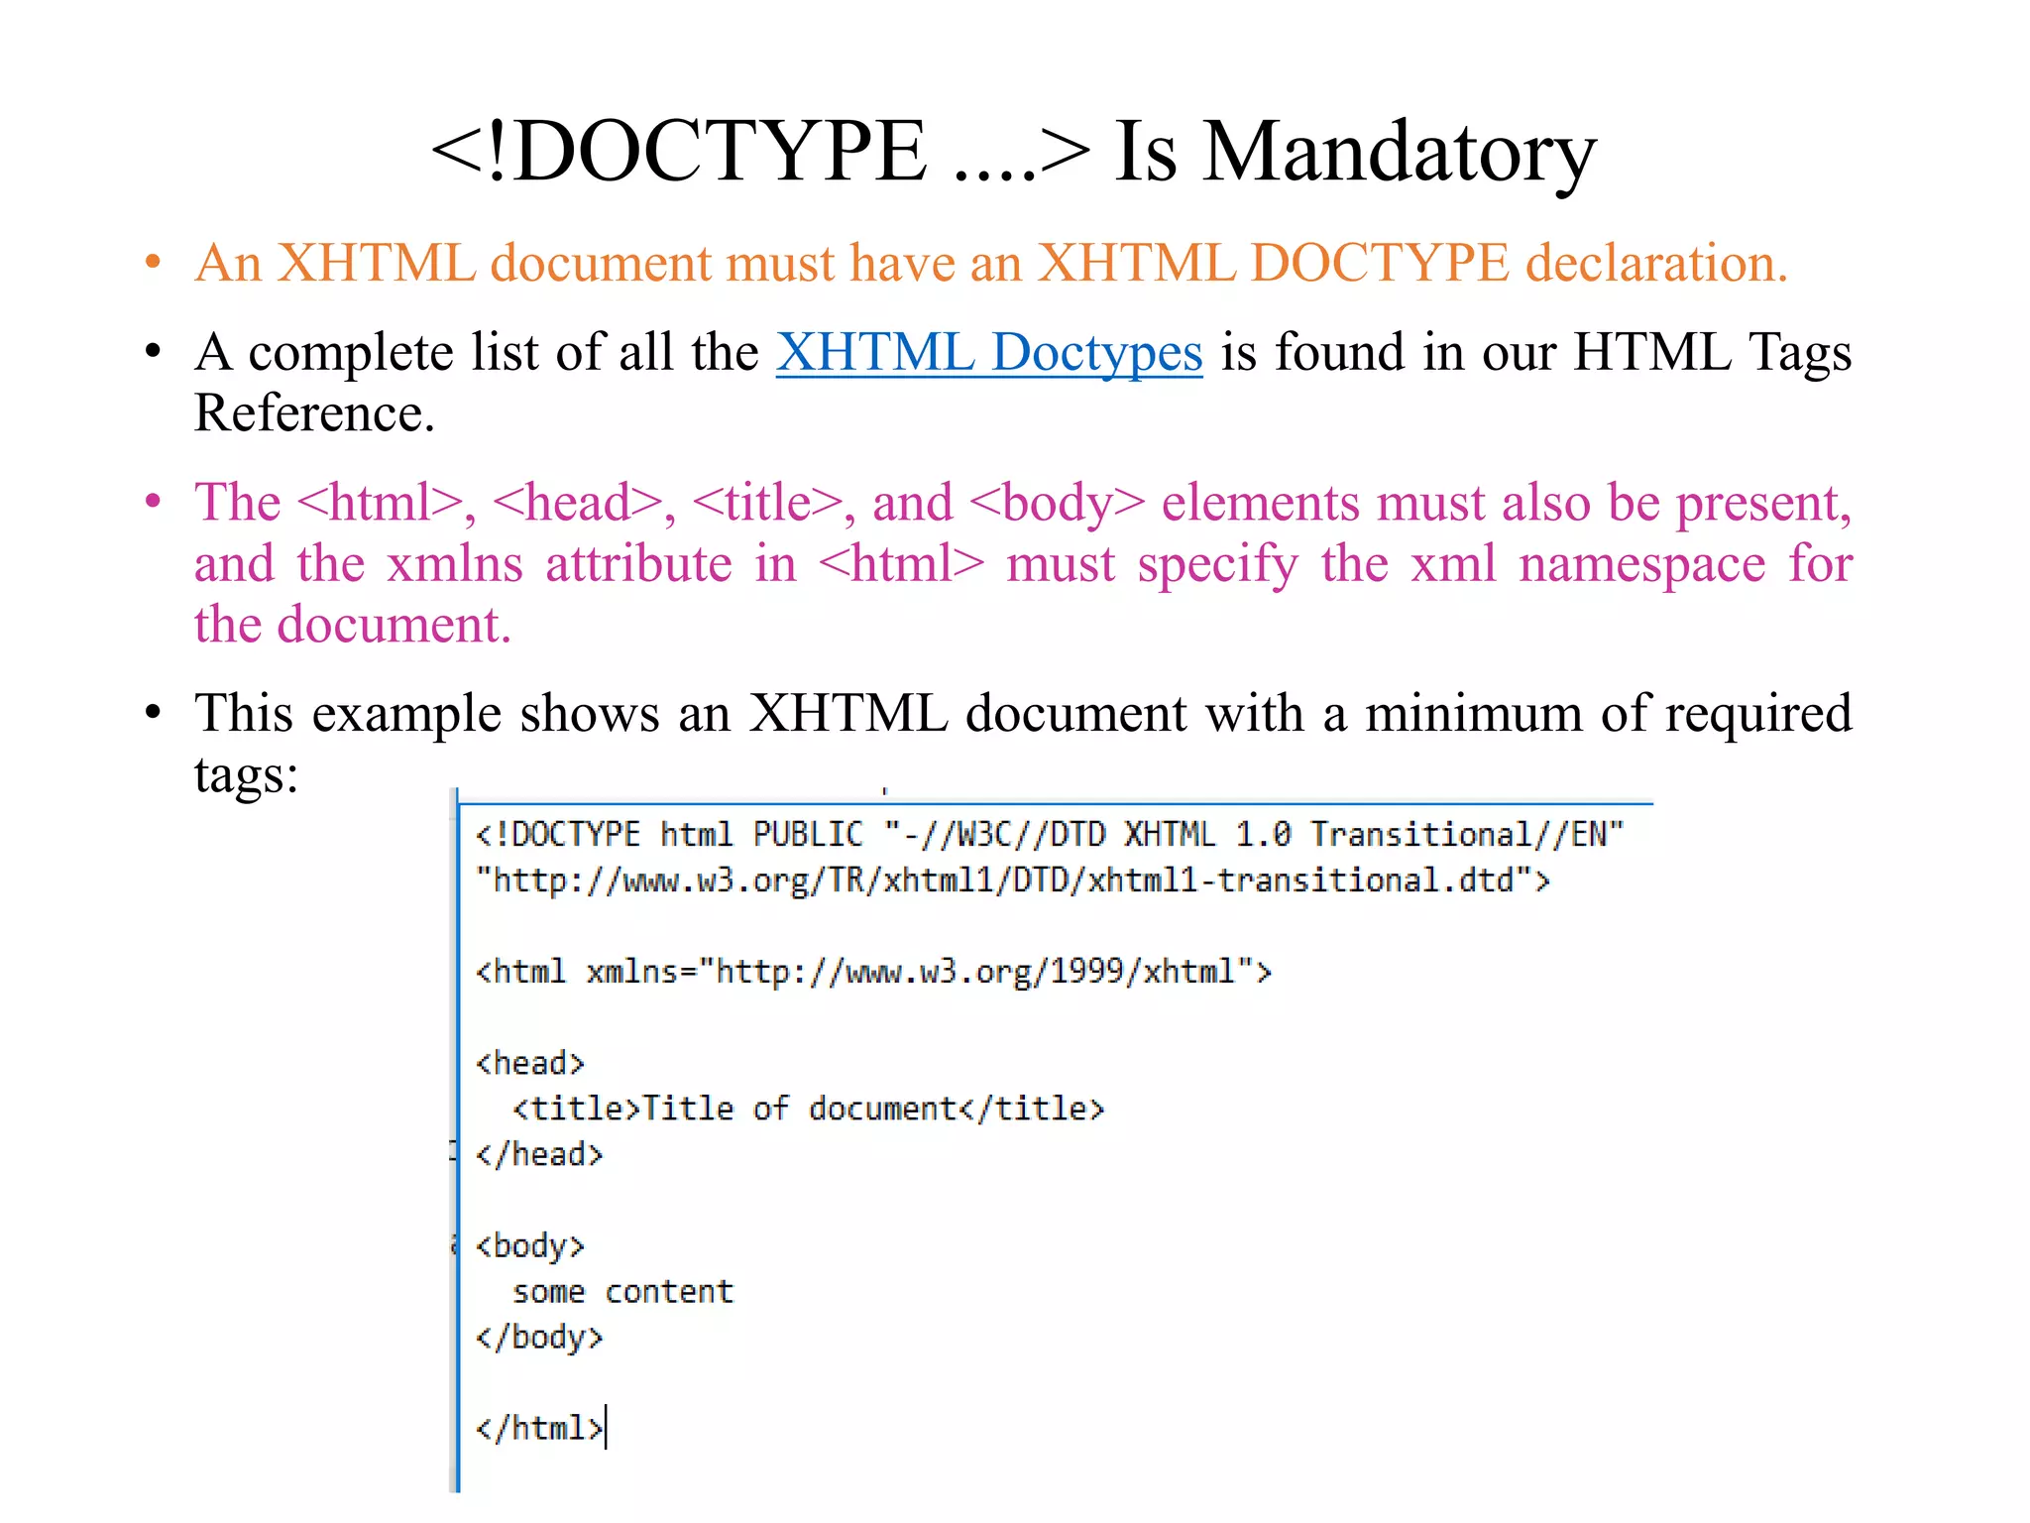Click the pink text 'and the xmlns attribute in <html>'

[x=590, y=564]
